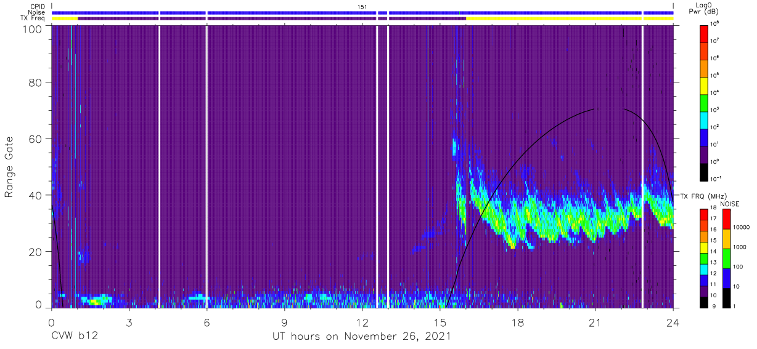
Task: Click the 'TX Freq' row label
Action: [33, 18]
